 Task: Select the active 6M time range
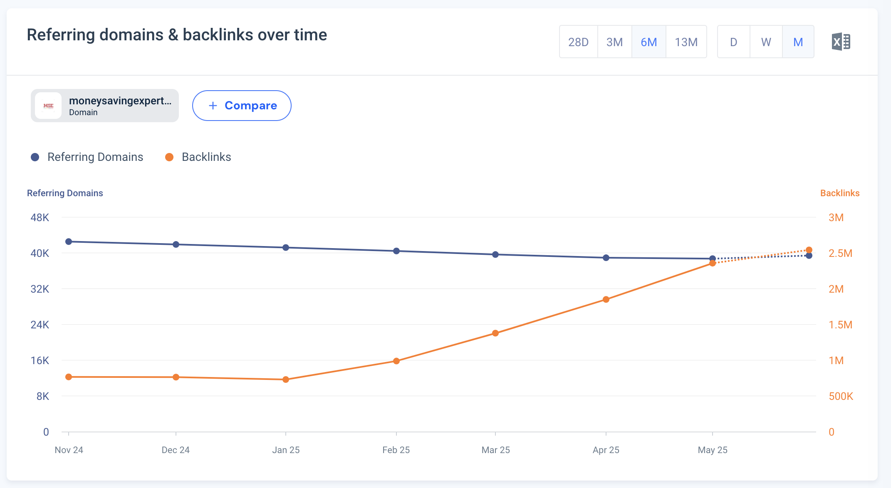coord(649,42)
